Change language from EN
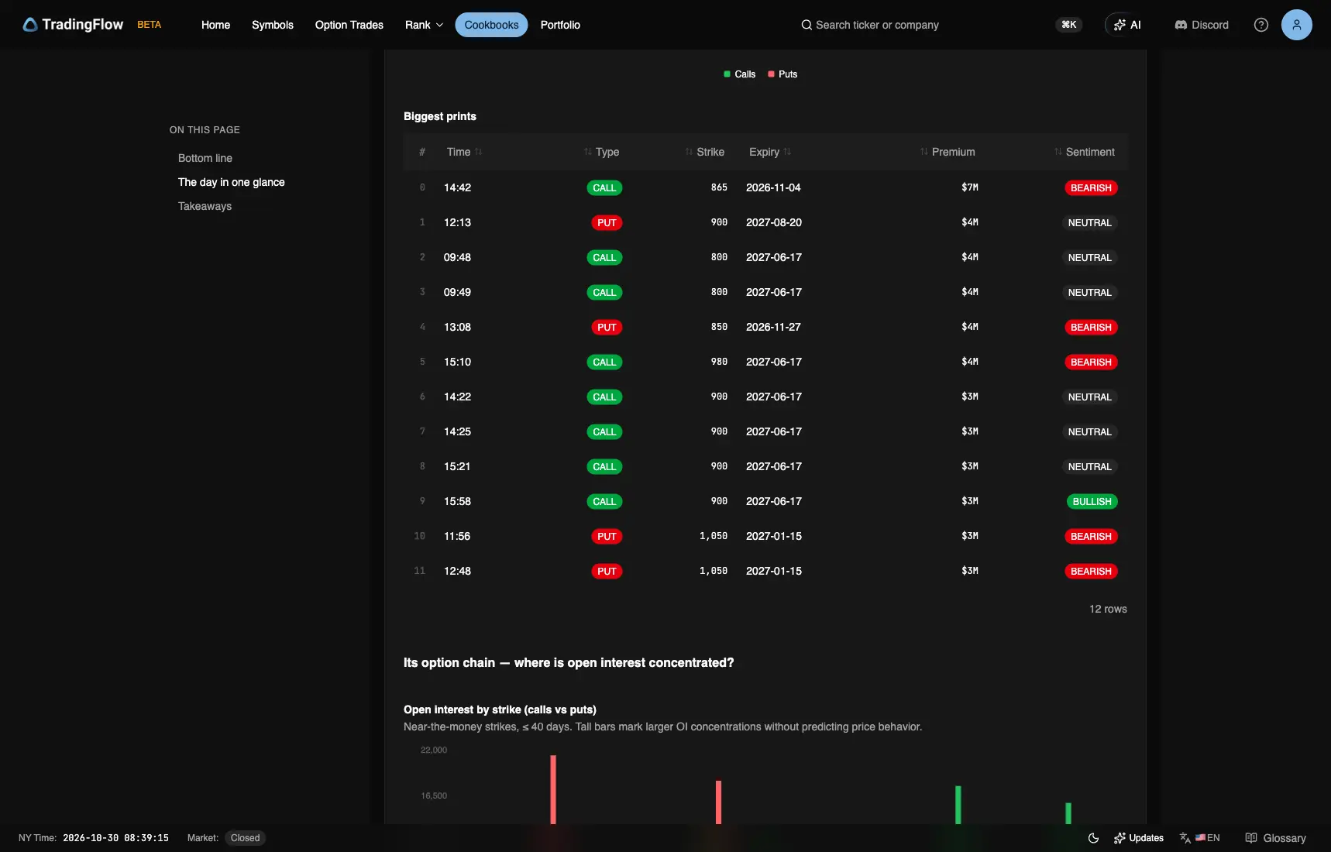Screen dimensions: 1331x852 point(1199,838)
